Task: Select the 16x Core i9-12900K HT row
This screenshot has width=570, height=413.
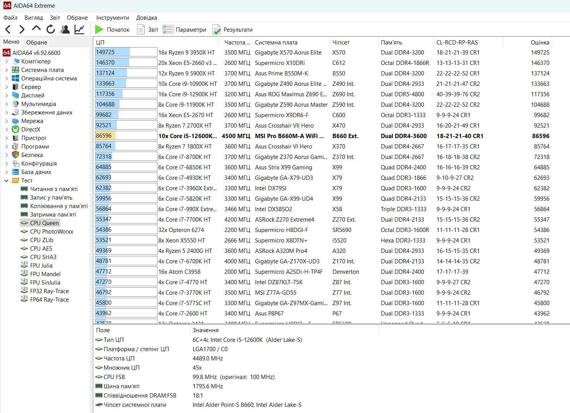Action: [x=323, y=94]
